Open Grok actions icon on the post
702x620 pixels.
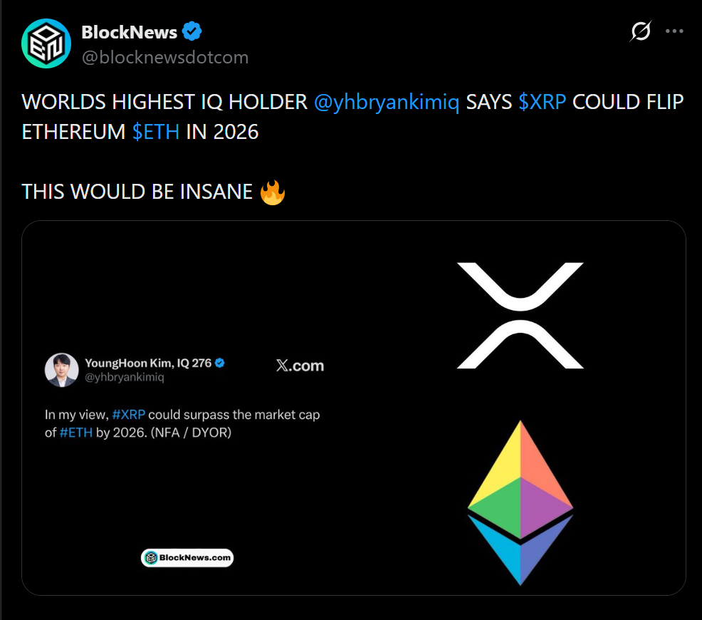click(641, 32)
